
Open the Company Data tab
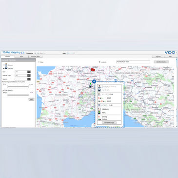coord(36,57)
